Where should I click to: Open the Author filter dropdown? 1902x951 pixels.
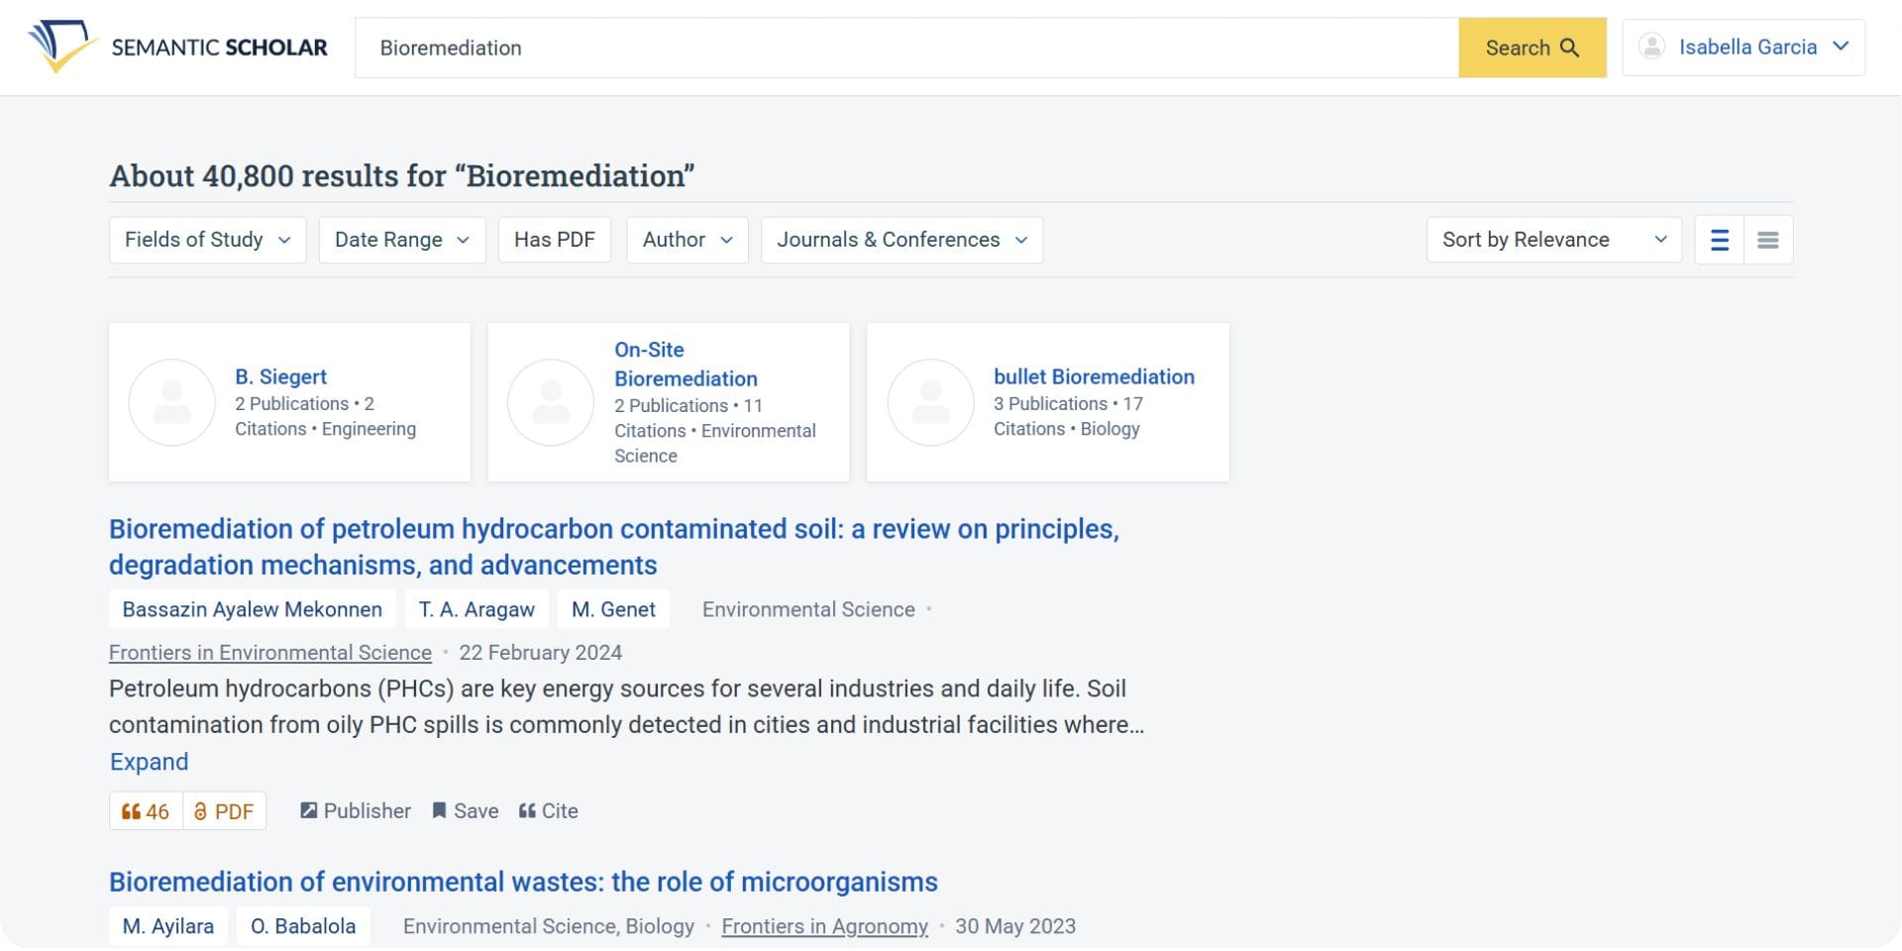(687, 240)
